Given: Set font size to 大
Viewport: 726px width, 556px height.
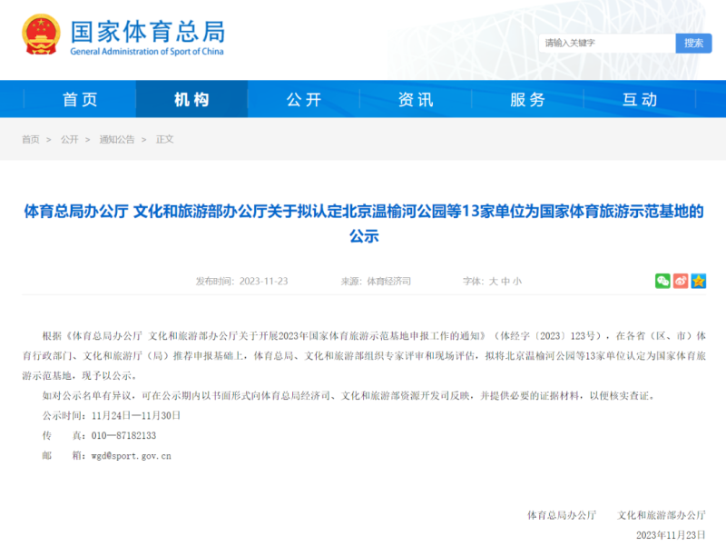Looking at the screenshot, I should click(x=494, y=282).
